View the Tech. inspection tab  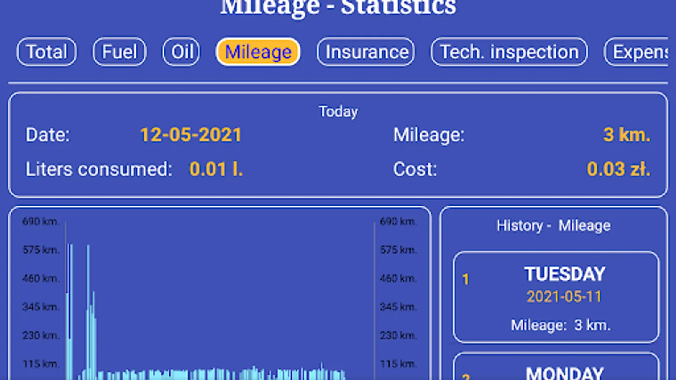tap(508, 52)
